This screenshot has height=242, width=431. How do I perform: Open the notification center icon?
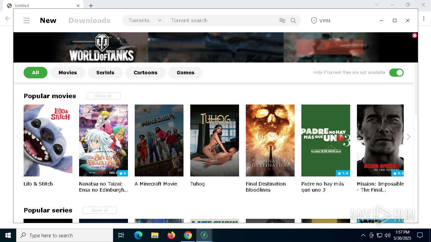420,235
